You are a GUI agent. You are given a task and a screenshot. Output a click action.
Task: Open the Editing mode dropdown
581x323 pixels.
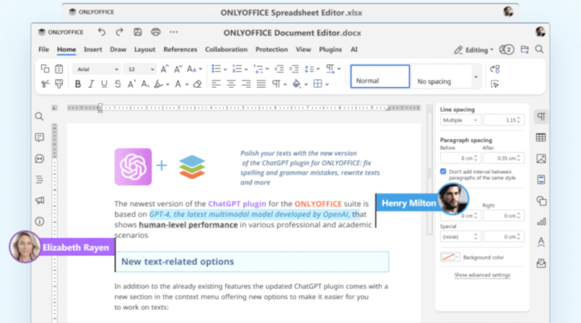[x=474, y=50]
